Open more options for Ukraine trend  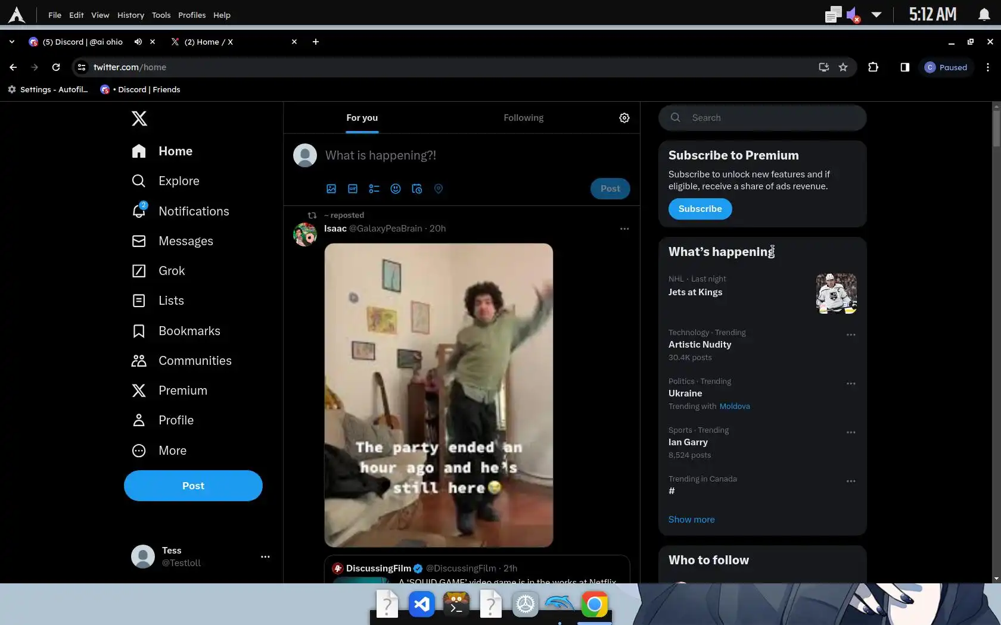[x=851, y=383]
